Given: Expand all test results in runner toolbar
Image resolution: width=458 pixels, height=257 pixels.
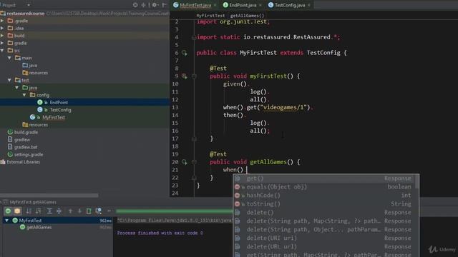Looking at the screenshot, I should pyautogui.click(x=49, y=211).
